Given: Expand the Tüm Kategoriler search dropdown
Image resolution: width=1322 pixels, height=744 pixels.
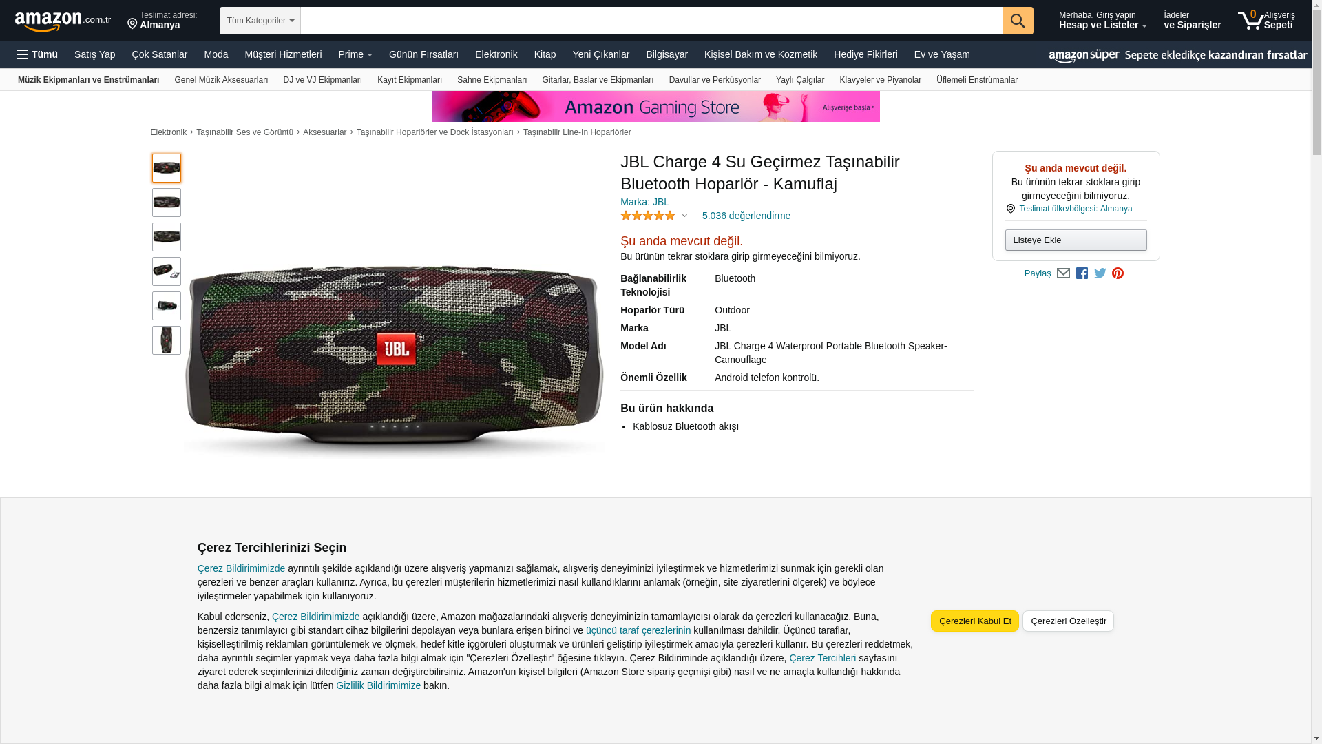Looking at the screenshot, I should 260,21.
